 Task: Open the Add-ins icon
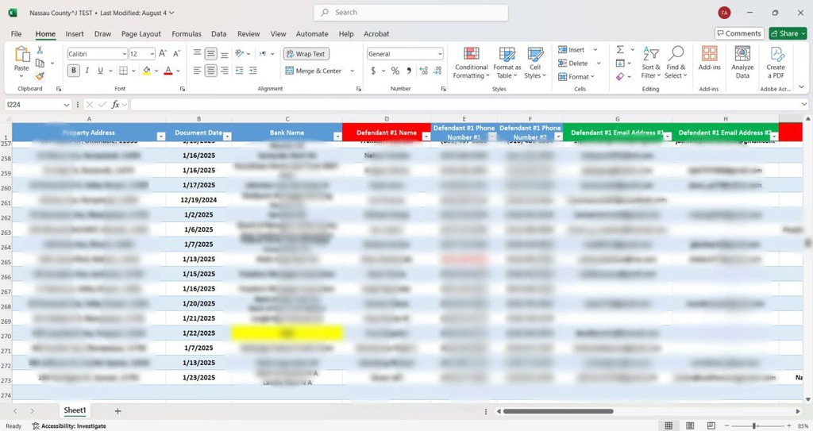(x=709, y=62)
